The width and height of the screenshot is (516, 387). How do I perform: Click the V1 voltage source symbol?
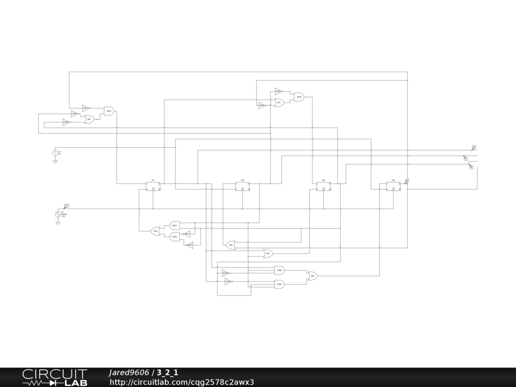pyautogui.click(x=55, y=153)
